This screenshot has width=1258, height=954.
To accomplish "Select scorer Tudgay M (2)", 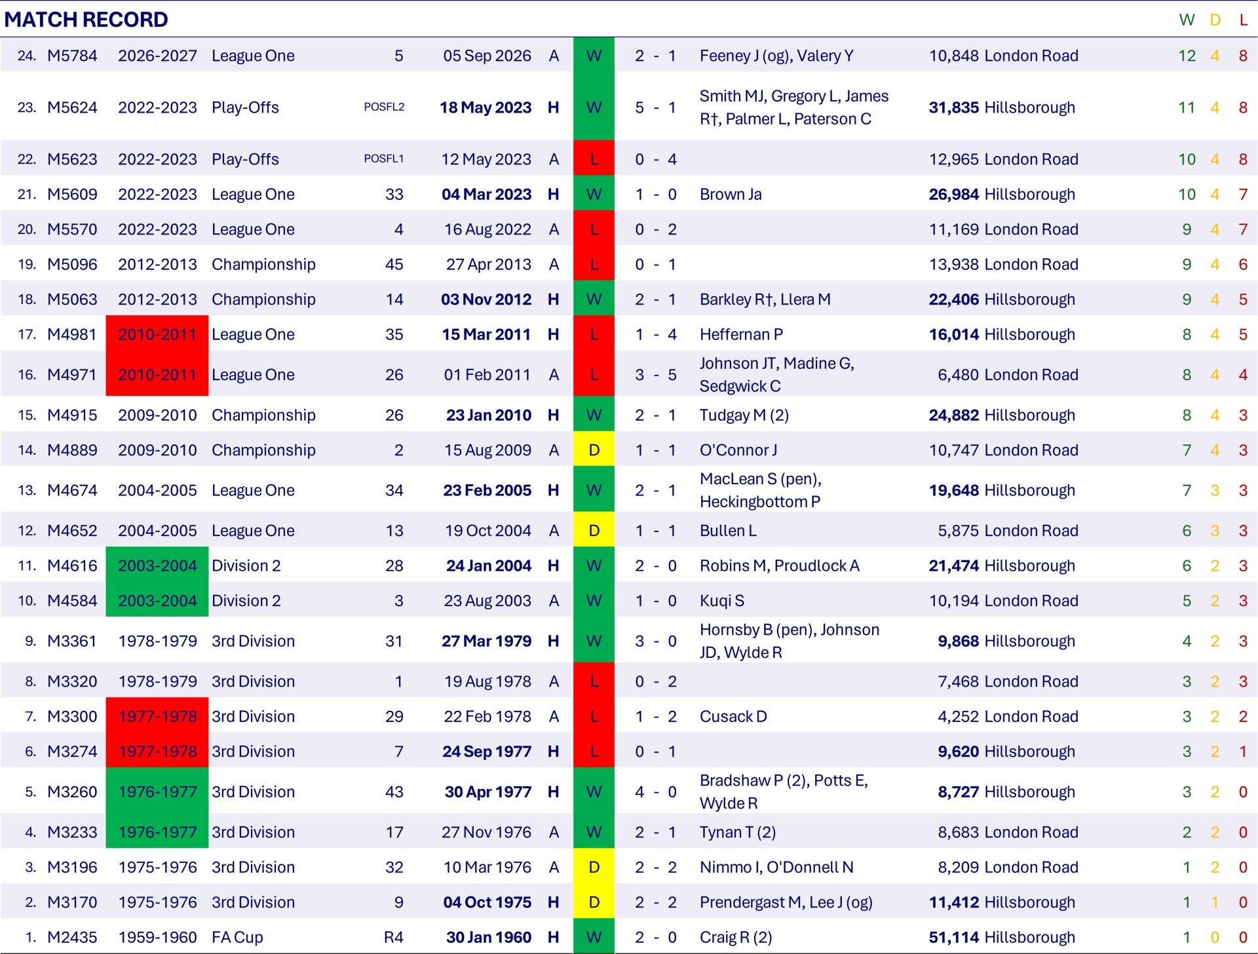I will click(744, 415).
